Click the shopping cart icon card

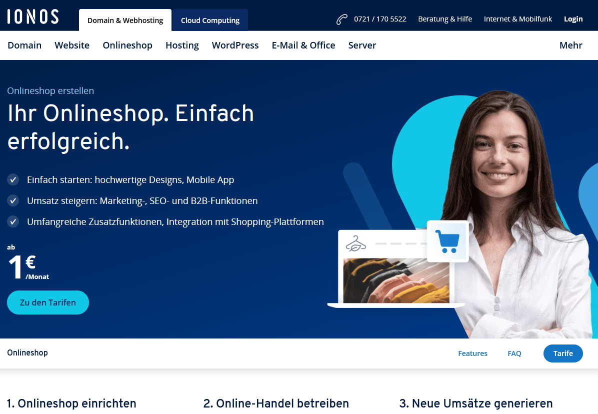click(x=447, y=241)
